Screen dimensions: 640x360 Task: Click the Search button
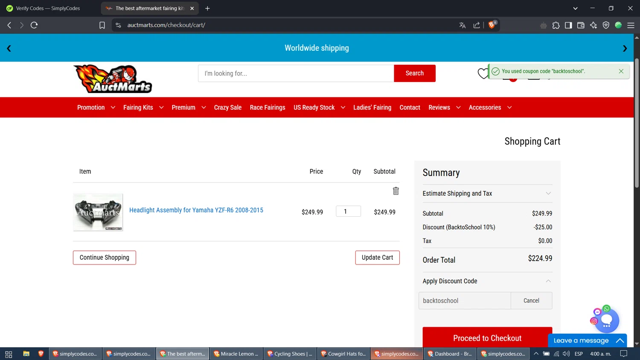415,73
